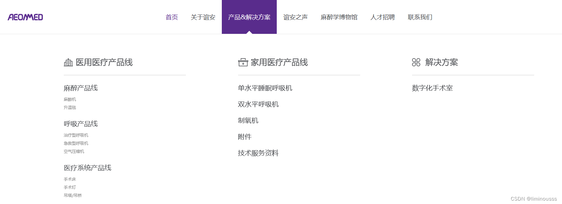Open the 手术床 product link
562x204 pixels.
(x=70, y=179)
